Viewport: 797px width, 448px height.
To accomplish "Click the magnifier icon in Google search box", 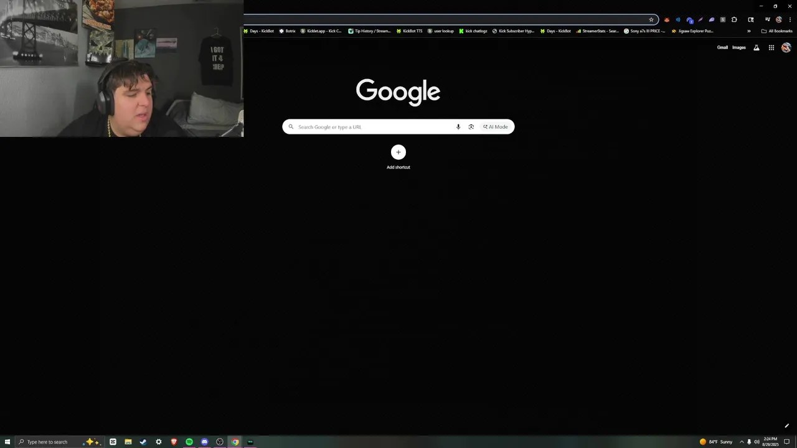I will coord(291,127).
